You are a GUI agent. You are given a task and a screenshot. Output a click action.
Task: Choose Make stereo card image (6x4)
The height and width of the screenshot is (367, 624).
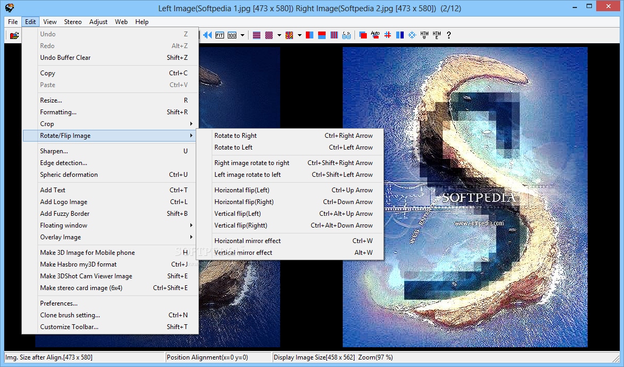click(110, 288)
